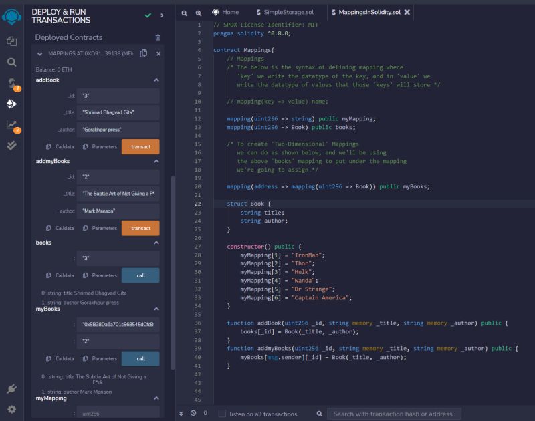Click the addBook _id input field
The width and height of the screenshot is (535, 421).
click(x=118, y=96)
